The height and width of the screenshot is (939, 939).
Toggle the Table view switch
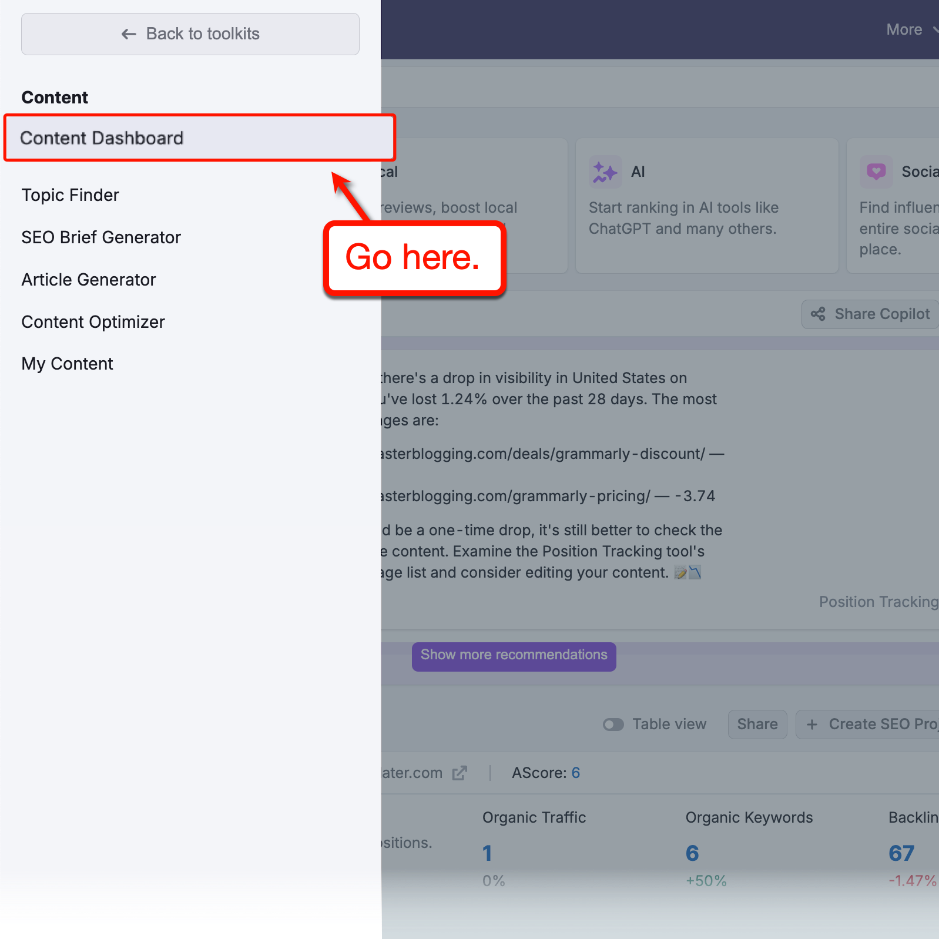(x=613, y=725)
